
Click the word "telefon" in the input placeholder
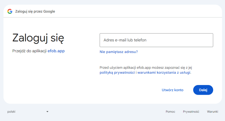(140, 40)
